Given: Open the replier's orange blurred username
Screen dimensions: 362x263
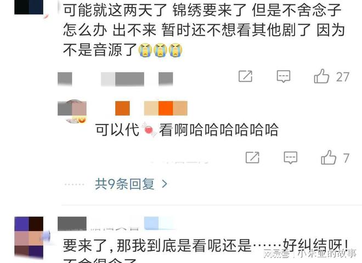Looking at the screenshot, I should pyautogui.click(x=151, y=108).
